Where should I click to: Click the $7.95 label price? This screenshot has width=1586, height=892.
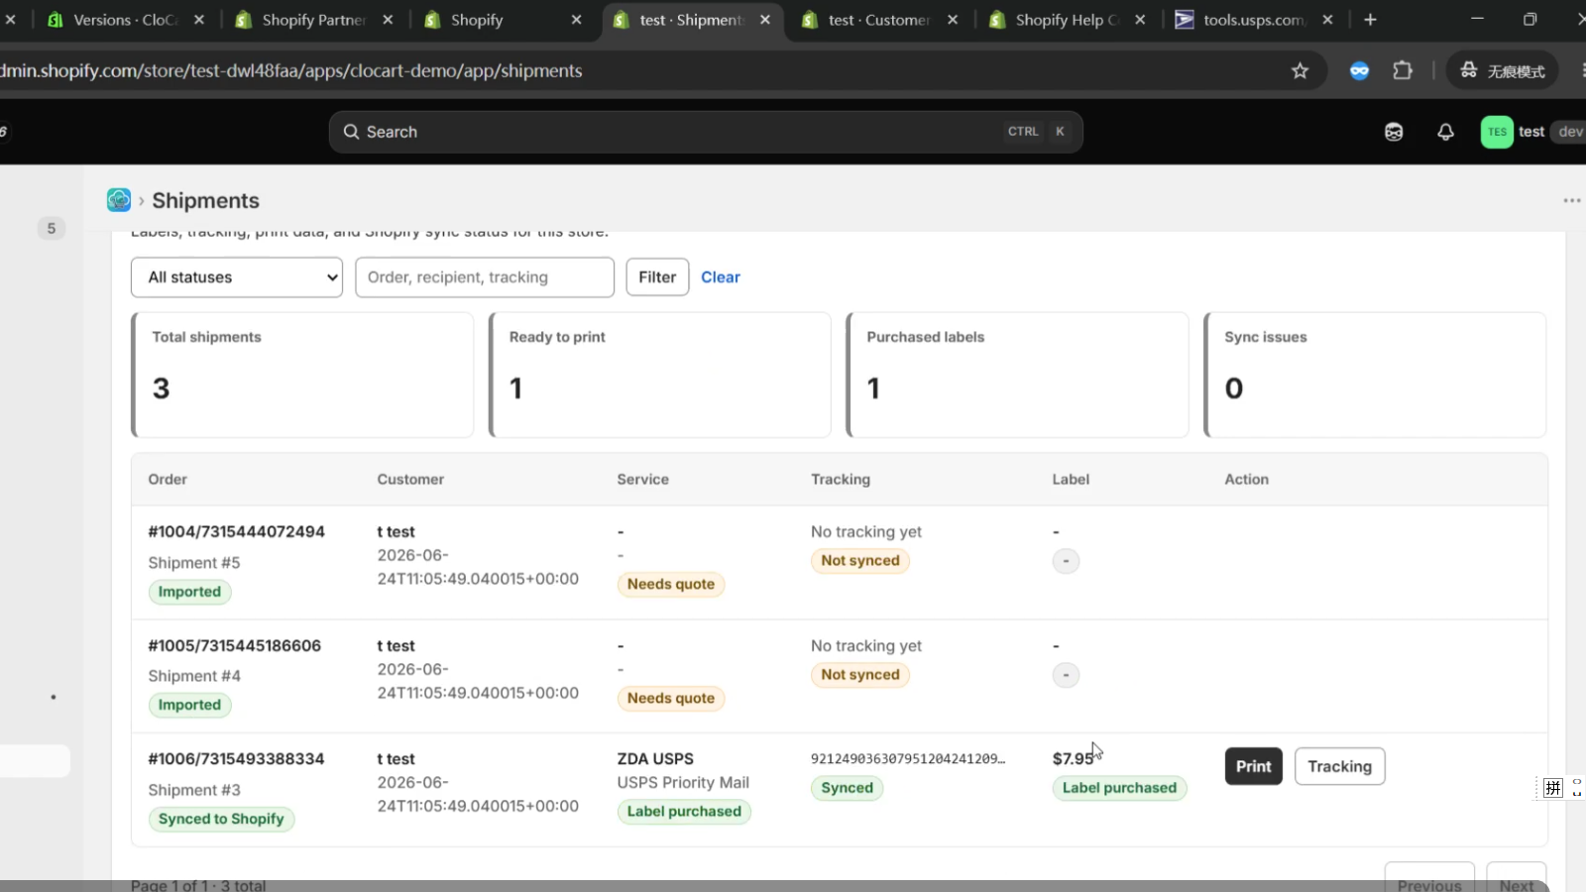coord(1074,759)
